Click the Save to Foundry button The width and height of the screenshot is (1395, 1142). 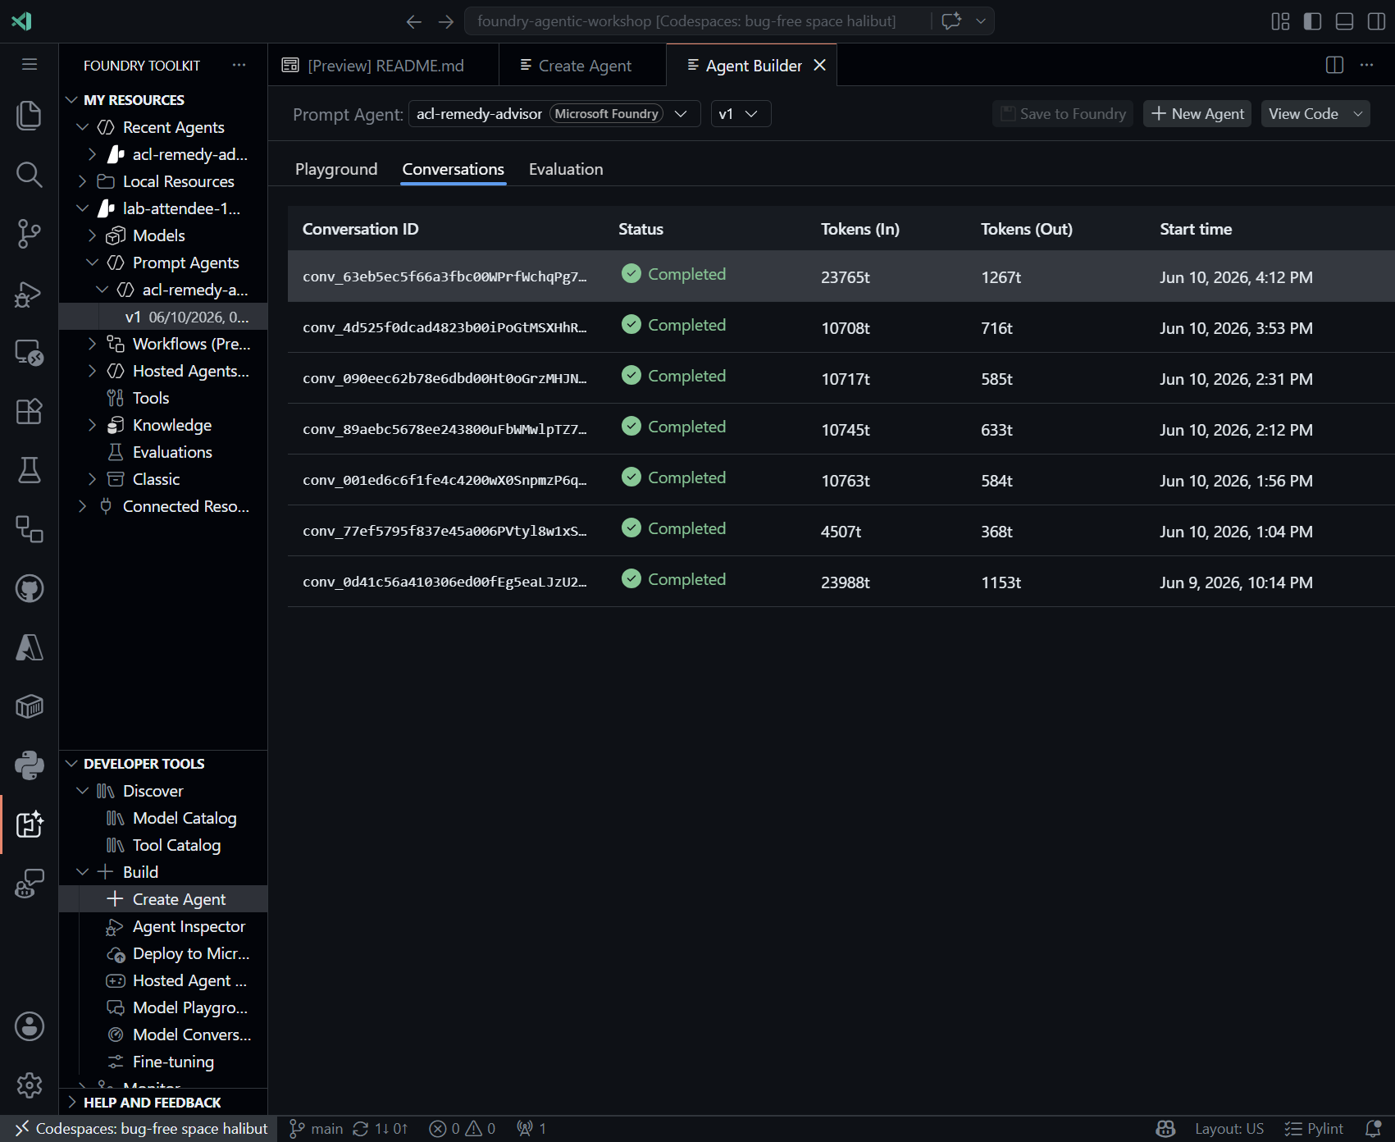(1063, 114)
